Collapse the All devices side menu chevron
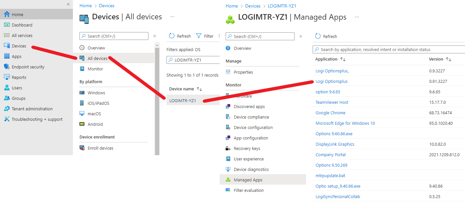 155,36
